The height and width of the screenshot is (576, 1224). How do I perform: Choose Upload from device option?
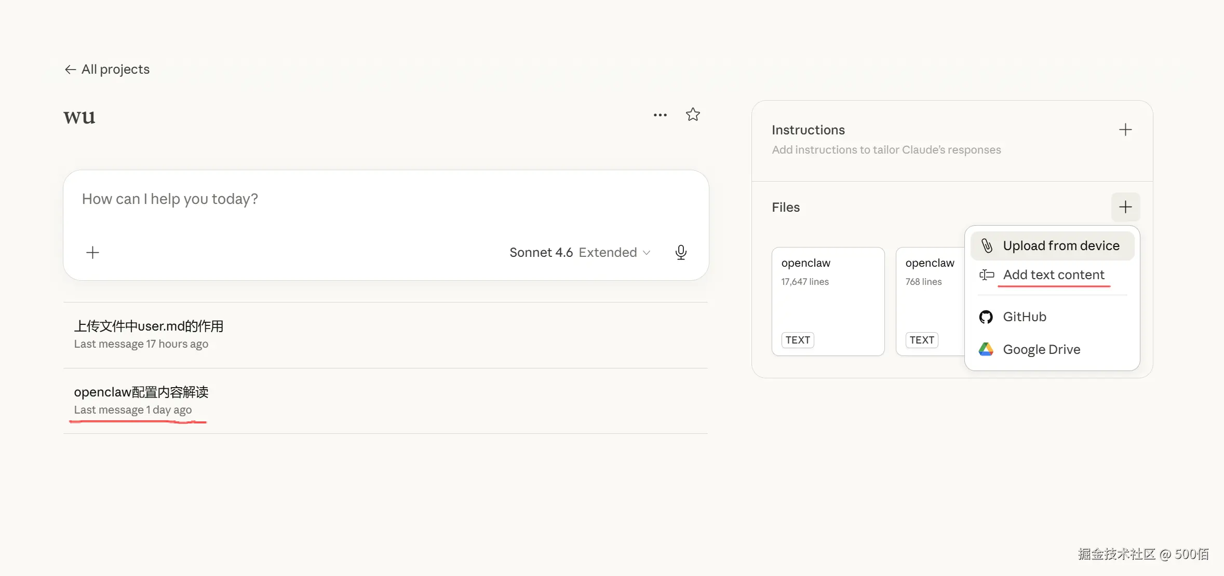(x=1061, y=245)
